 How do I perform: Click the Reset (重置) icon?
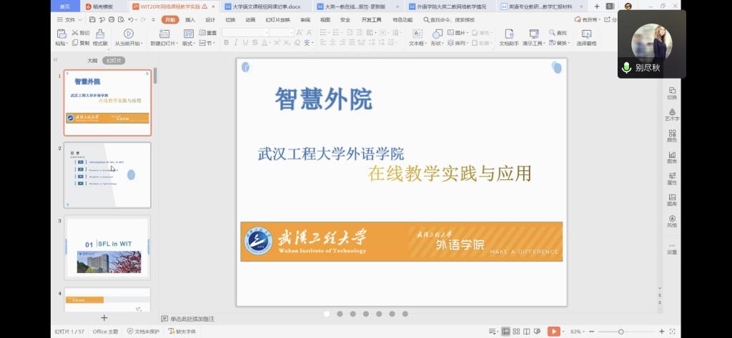[202, 33]
